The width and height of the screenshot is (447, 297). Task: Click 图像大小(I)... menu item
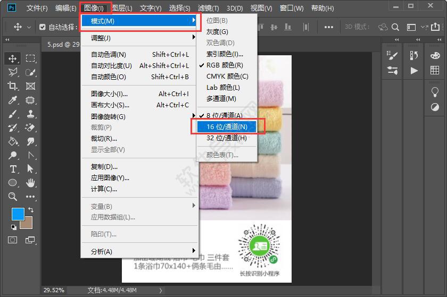tap(139, 94)
